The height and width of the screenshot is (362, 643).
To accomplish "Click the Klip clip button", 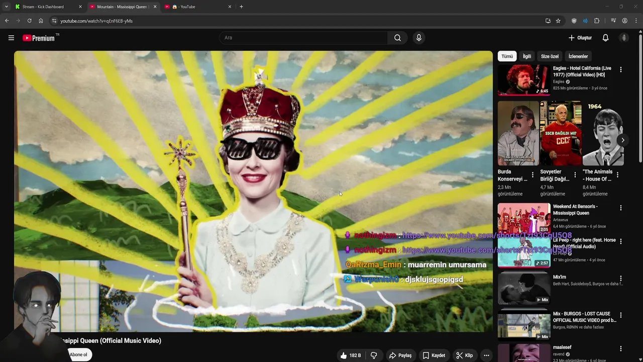I will click(x=464, y=355).
